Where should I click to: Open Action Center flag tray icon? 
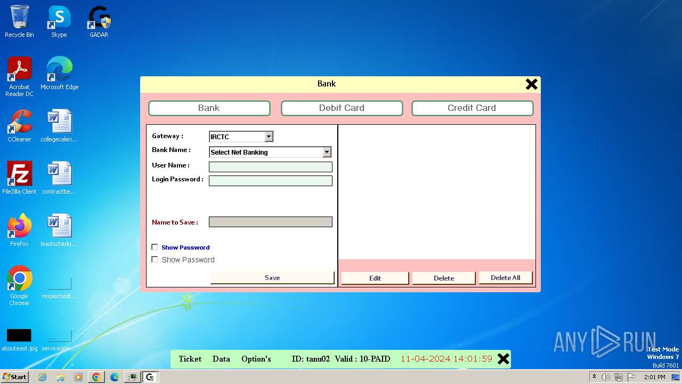(x=631, y=377)
